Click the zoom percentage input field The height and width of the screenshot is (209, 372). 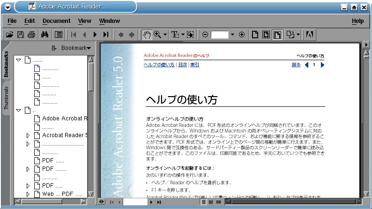(x=219, y=35)
